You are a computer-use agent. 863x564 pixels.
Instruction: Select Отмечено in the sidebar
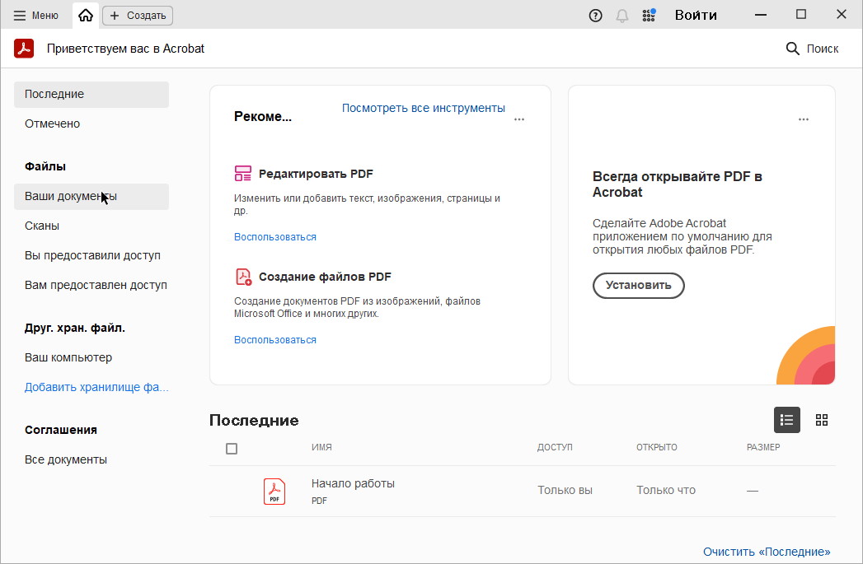pos(91,124)
